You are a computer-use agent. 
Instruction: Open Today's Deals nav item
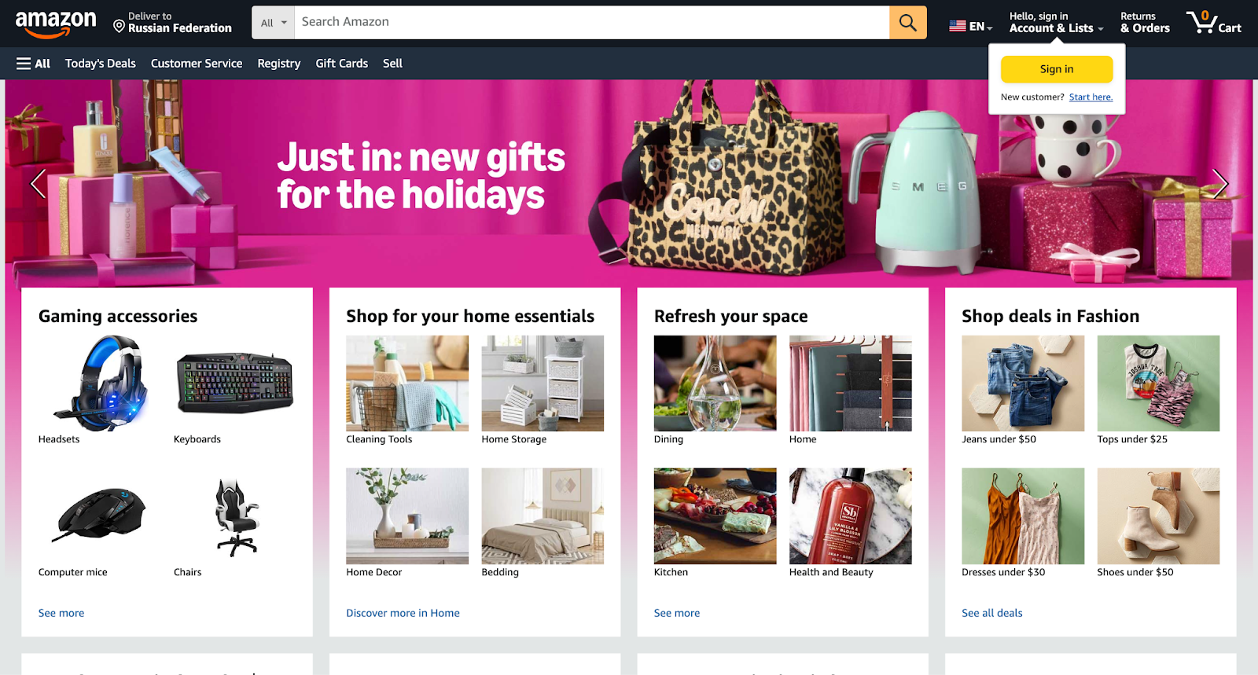click(x=101, y=64)
